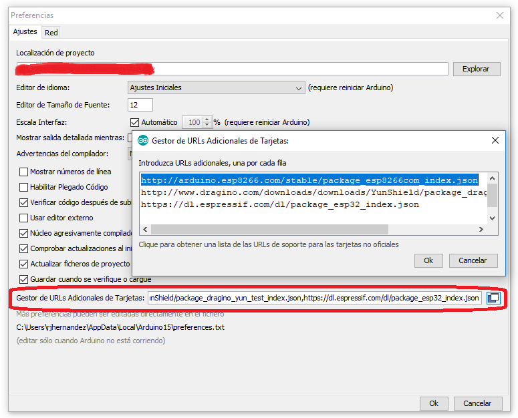Enable Mostrar números de línea

click(23, 172)
